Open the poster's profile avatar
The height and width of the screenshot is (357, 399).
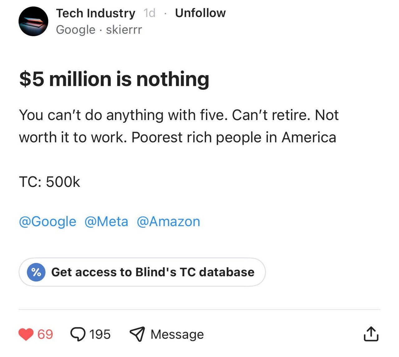tap(33, 22)
